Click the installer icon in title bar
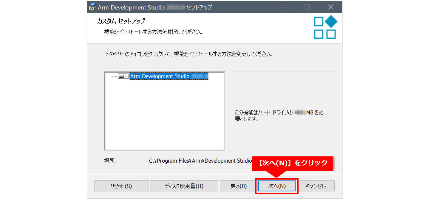 [92, 7]
